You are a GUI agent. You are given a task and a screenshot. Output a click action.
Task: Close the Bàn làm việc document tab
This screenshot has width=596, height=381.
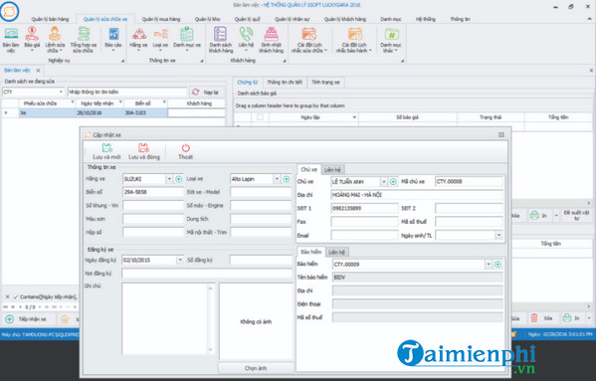click(38, 71)
